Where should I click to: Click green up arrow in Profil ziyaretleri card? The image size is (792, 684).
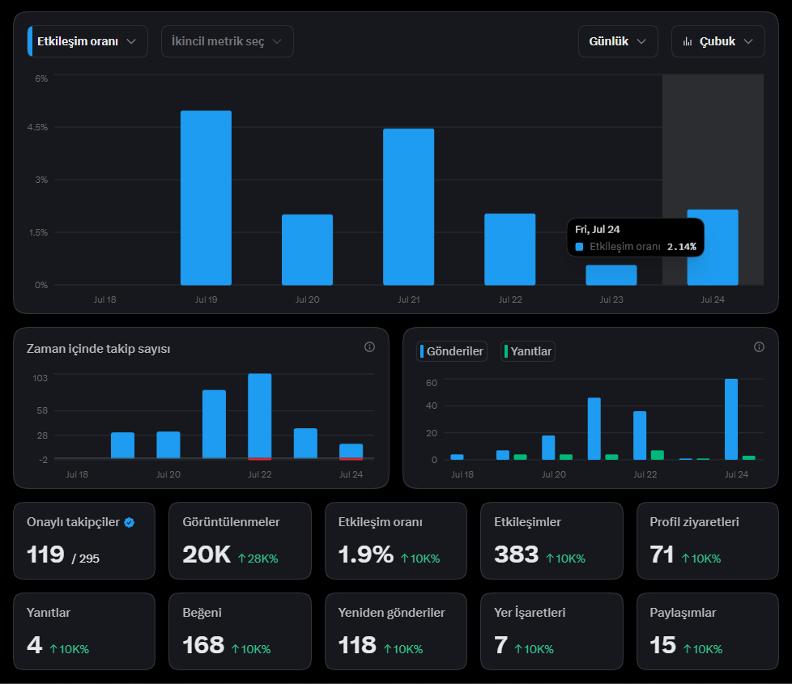pos(685,559)
